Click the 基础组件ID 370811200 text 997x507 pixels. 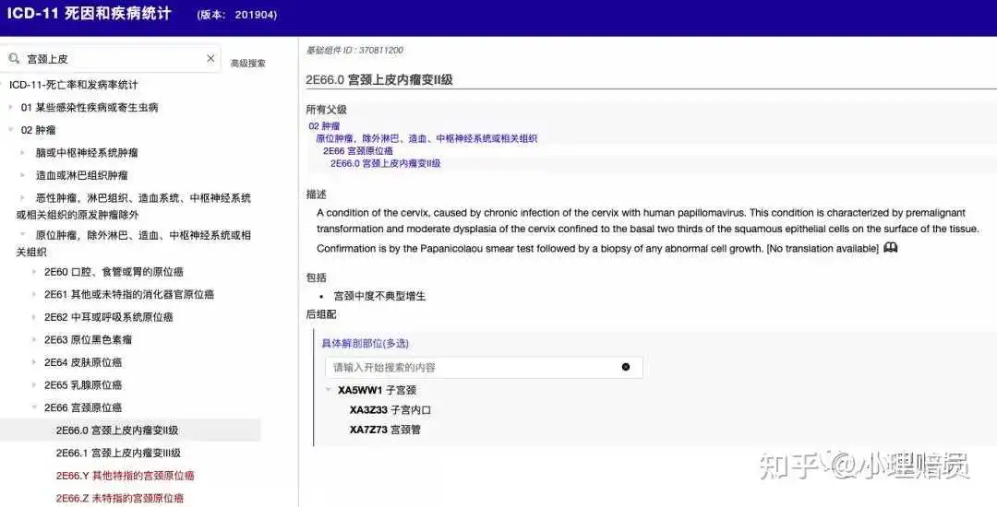click(x=354, y=50)
